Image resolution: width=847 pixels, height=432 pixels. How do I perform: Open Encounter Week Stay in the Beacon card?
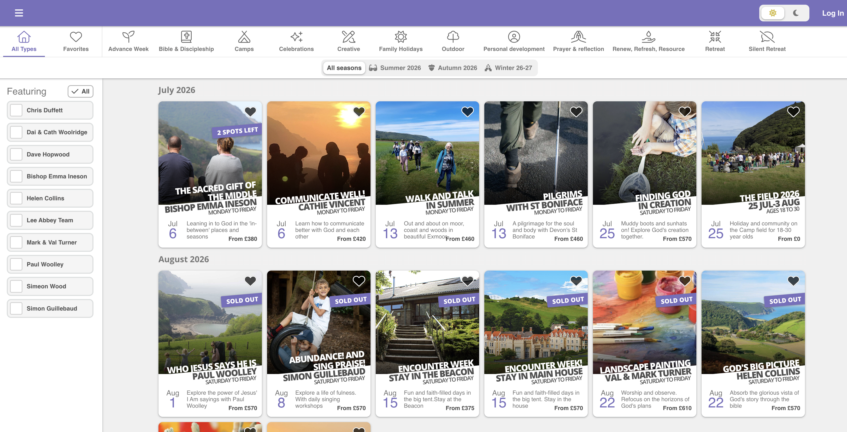(427, 343)
